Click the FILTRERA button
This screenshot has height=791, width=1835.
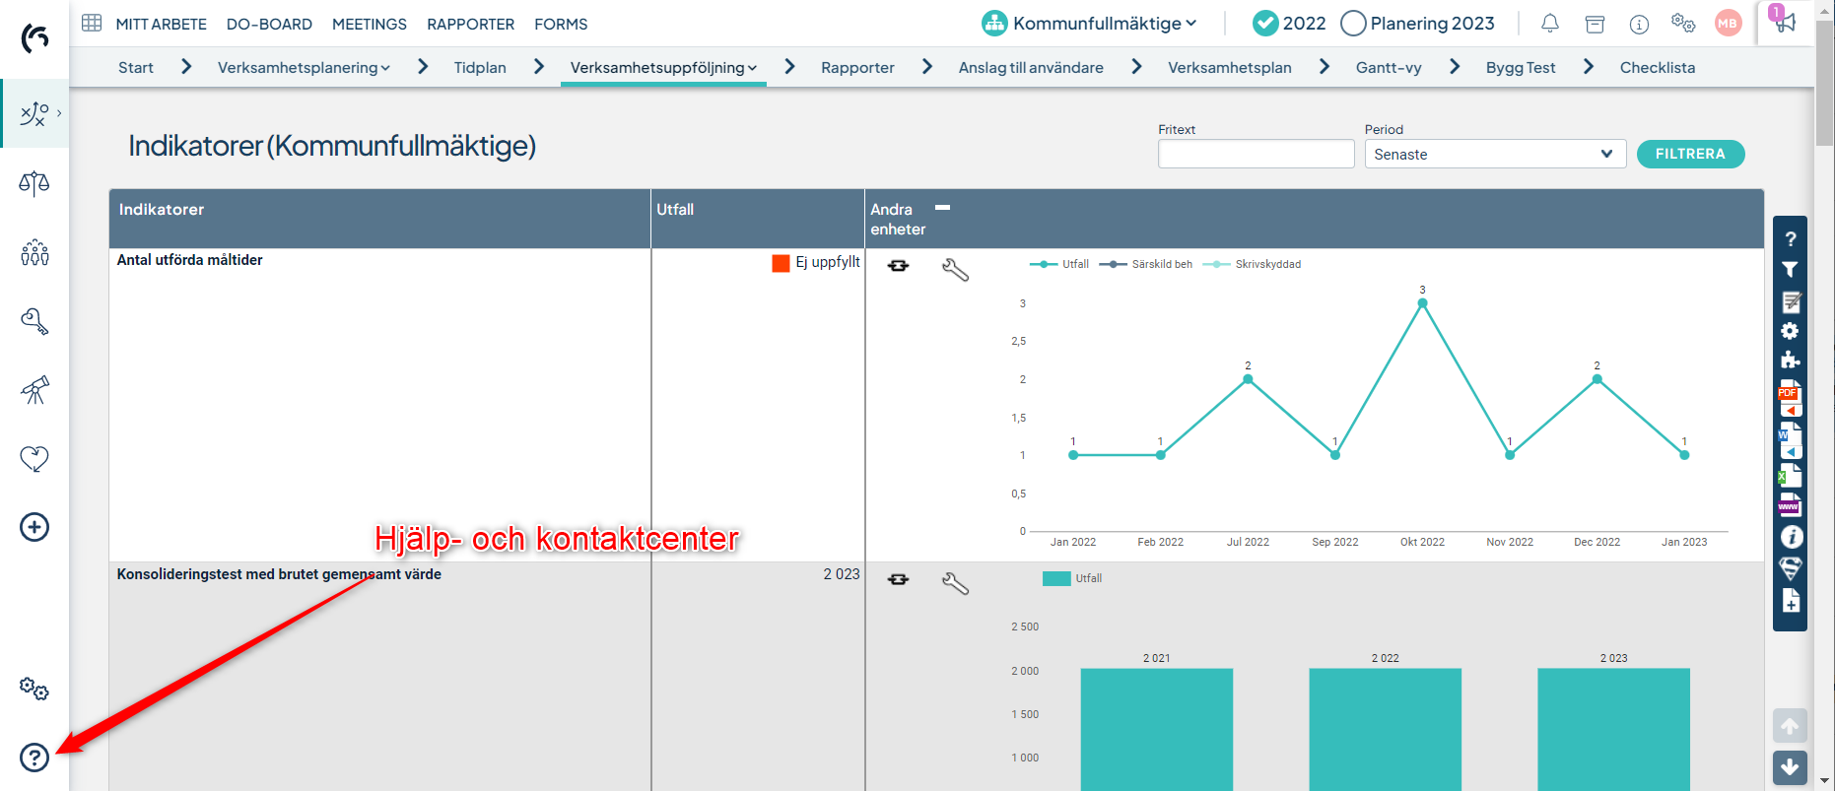point(1690,154)
